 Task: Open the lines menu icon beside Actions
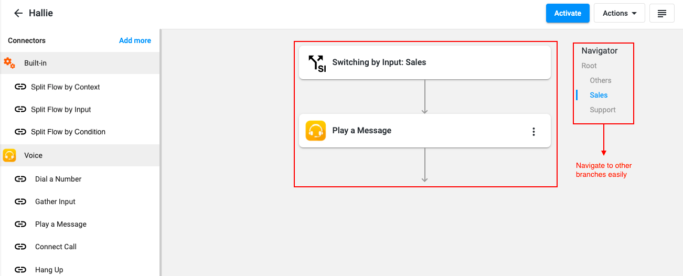coord(662,13)
